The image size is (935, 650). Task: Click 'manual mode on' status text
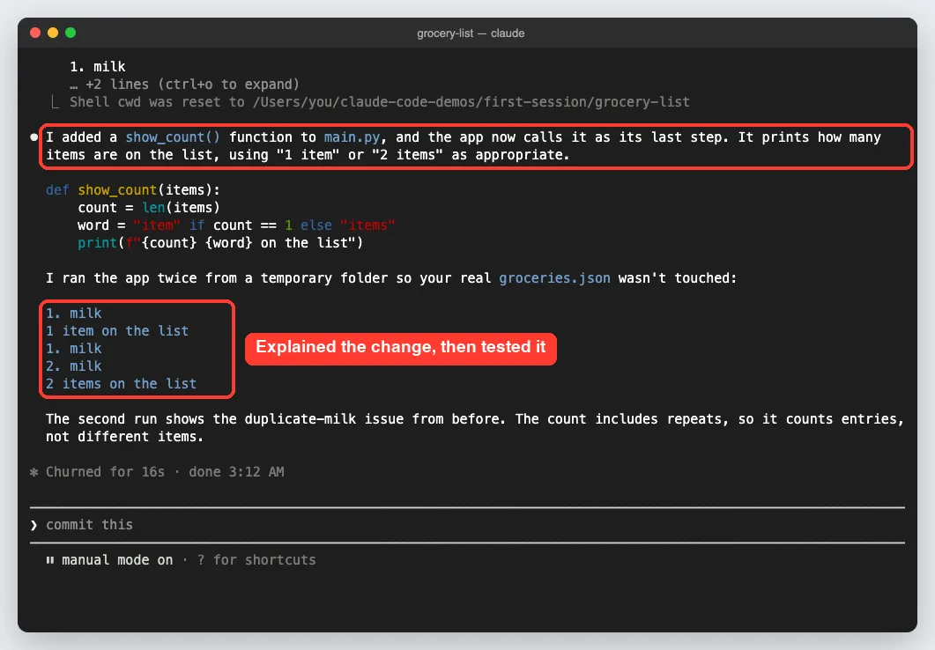point(117,560)
